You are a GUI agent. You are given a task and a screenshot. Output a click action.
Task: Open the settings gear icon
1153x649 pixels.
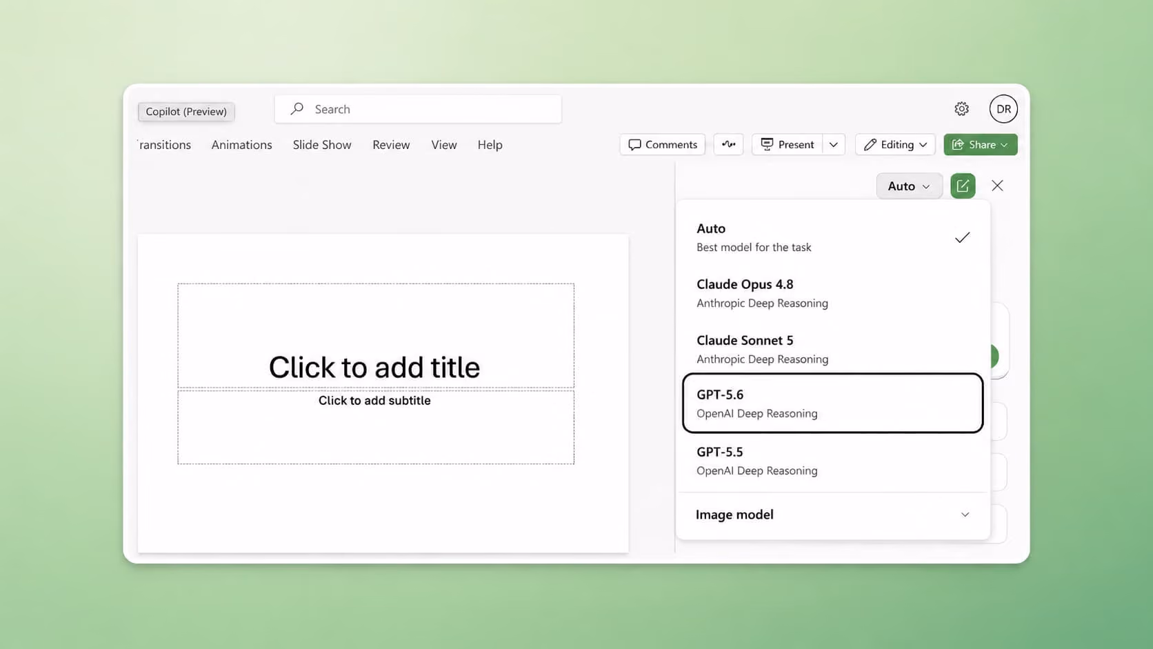(x=961, y=109)
